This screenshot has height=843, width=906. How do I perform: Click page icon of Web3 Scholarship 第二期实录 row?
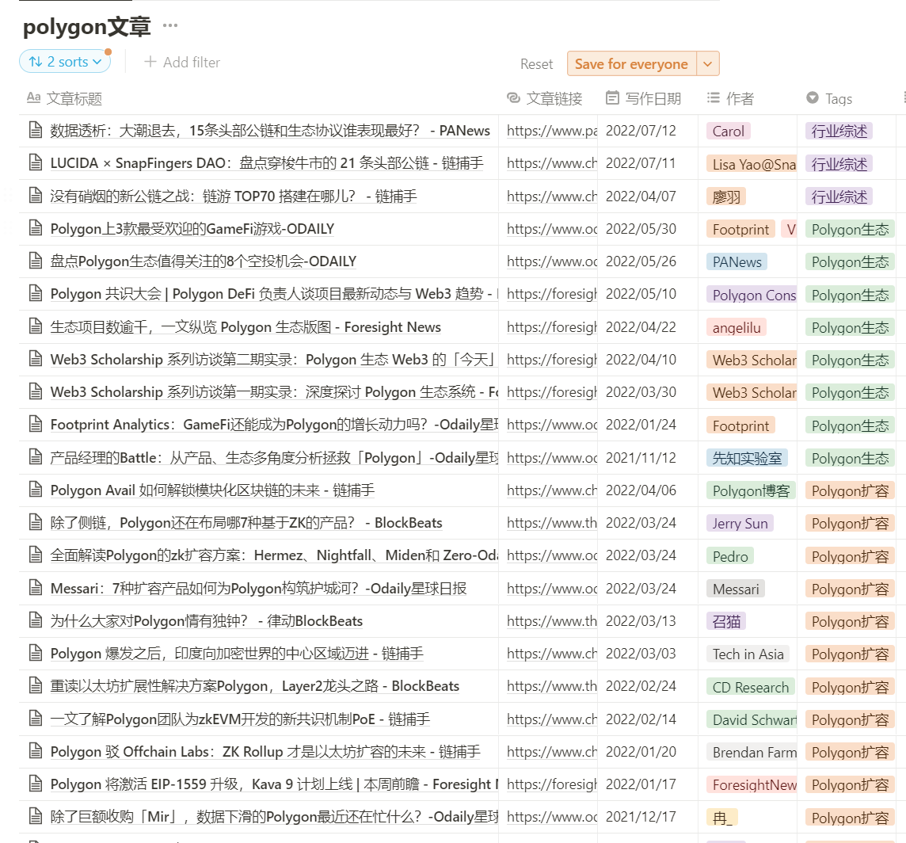36,359
